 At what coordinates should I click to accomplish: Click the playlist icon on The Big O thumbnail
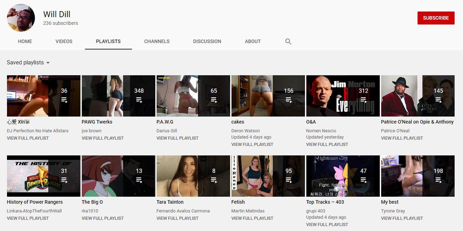[139, 180]
